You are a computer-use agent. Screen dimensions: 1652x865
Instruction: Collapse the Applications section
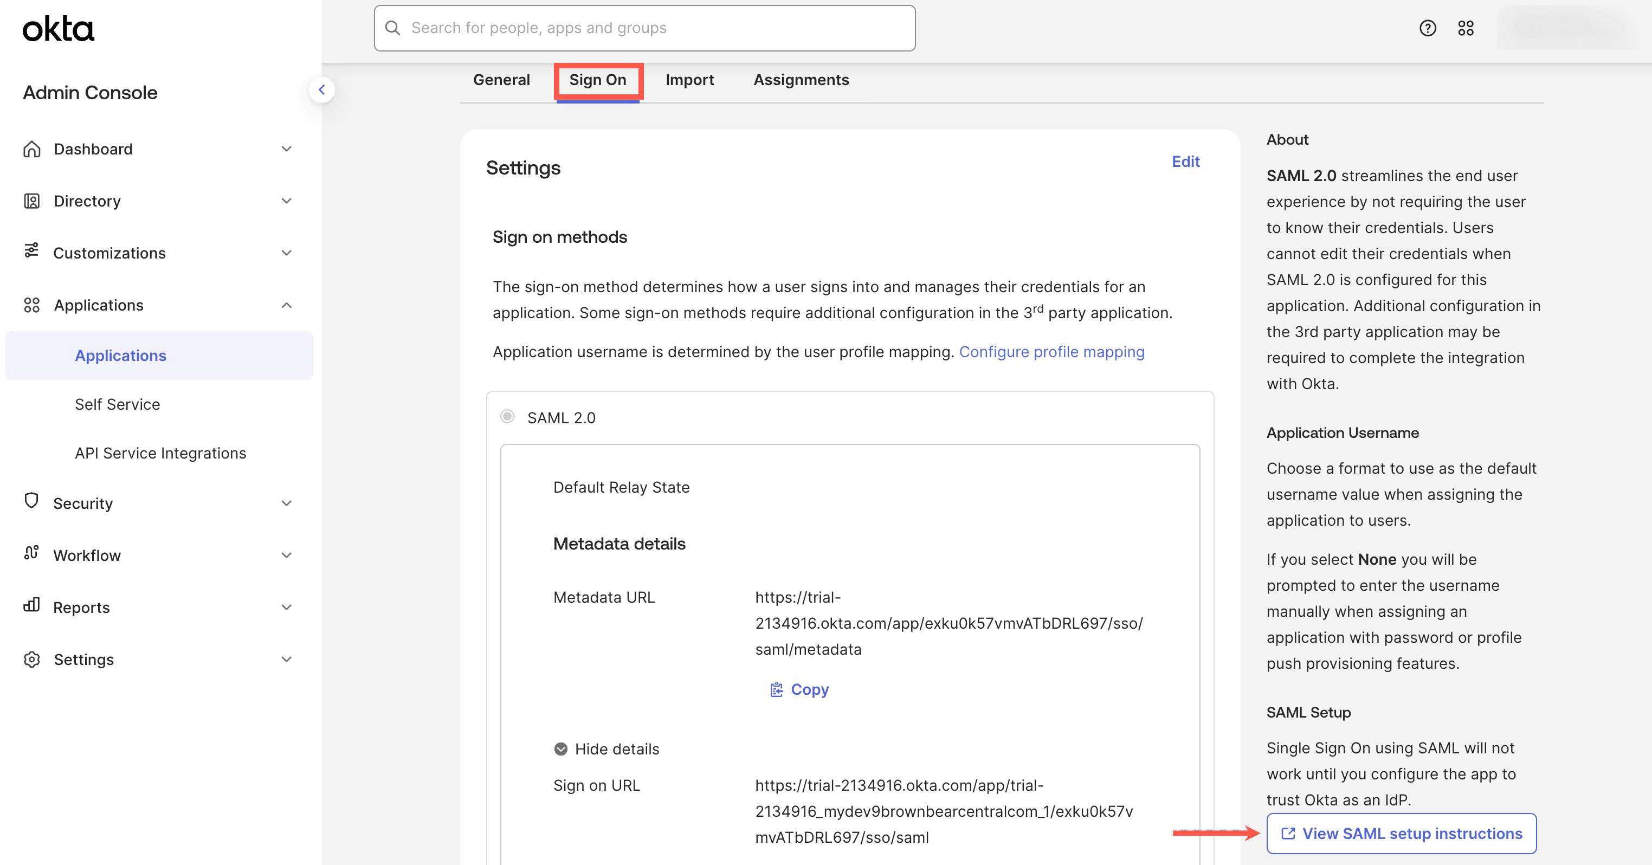[x=287, y=305]
